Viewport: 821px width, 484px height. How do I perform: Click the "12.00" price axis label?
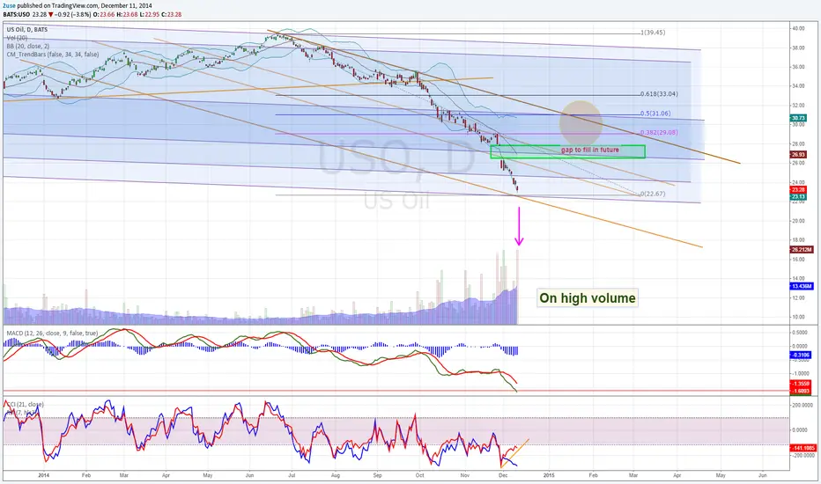pyautogui.click(x=798, y=297)
